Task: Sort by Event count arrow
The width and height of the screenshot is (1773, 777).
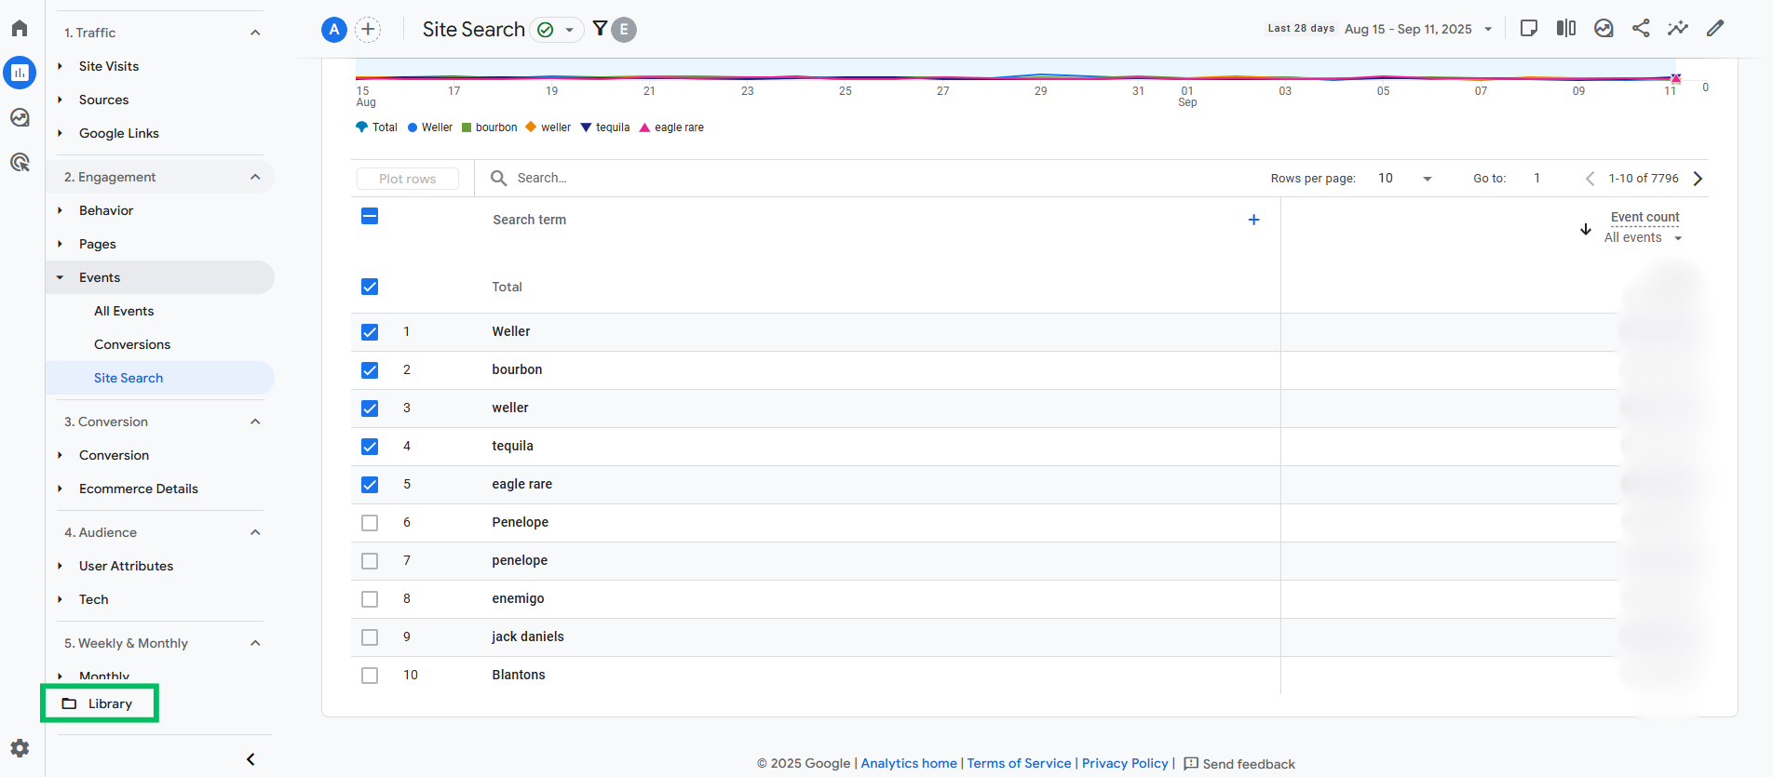Action: pos(1586,229)
